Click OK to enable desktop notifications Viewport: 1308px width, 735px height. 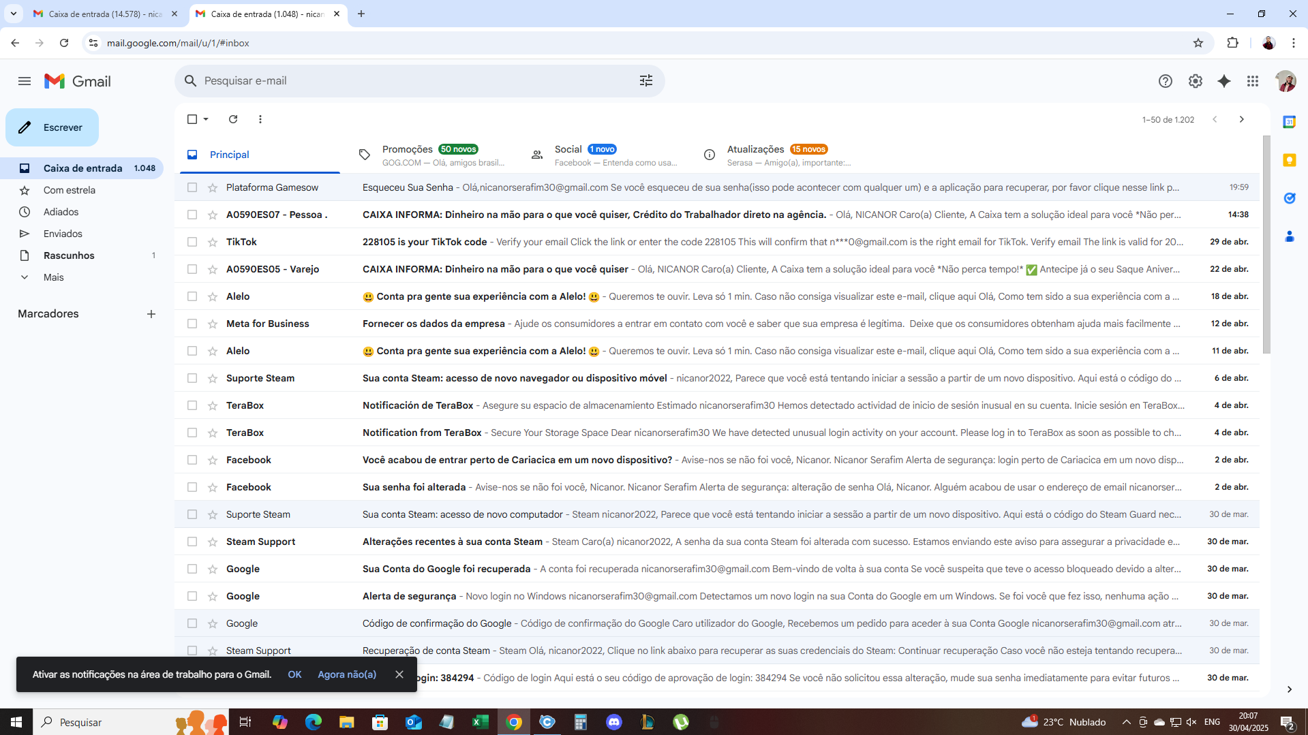[x=294, y=674]
